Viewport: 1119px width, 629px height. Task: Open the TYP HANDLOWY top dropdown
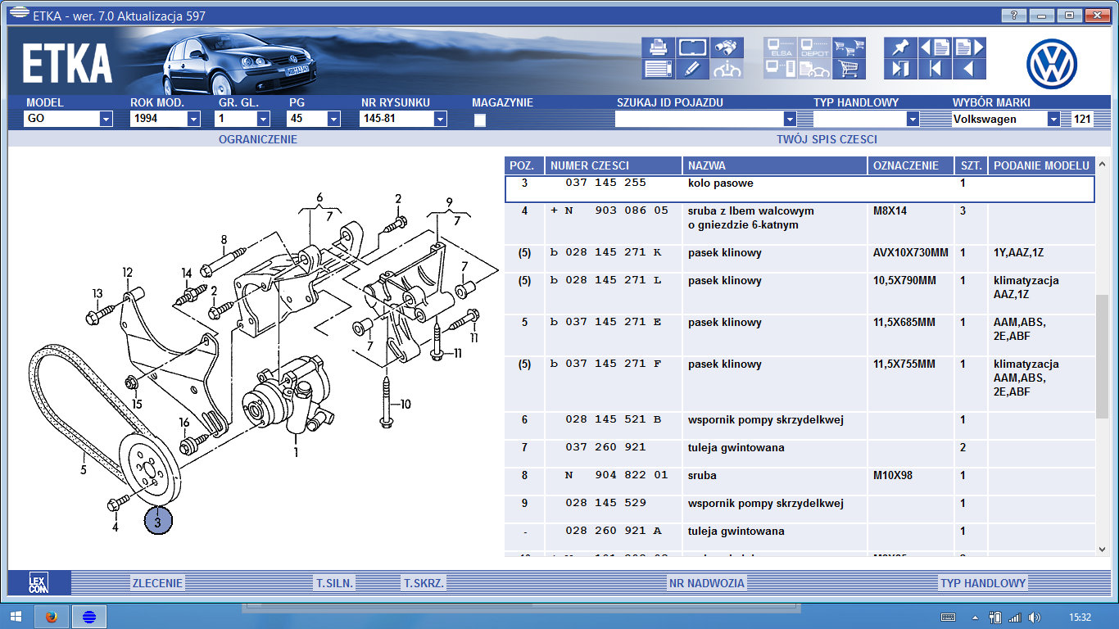click(x=913, y=119)
